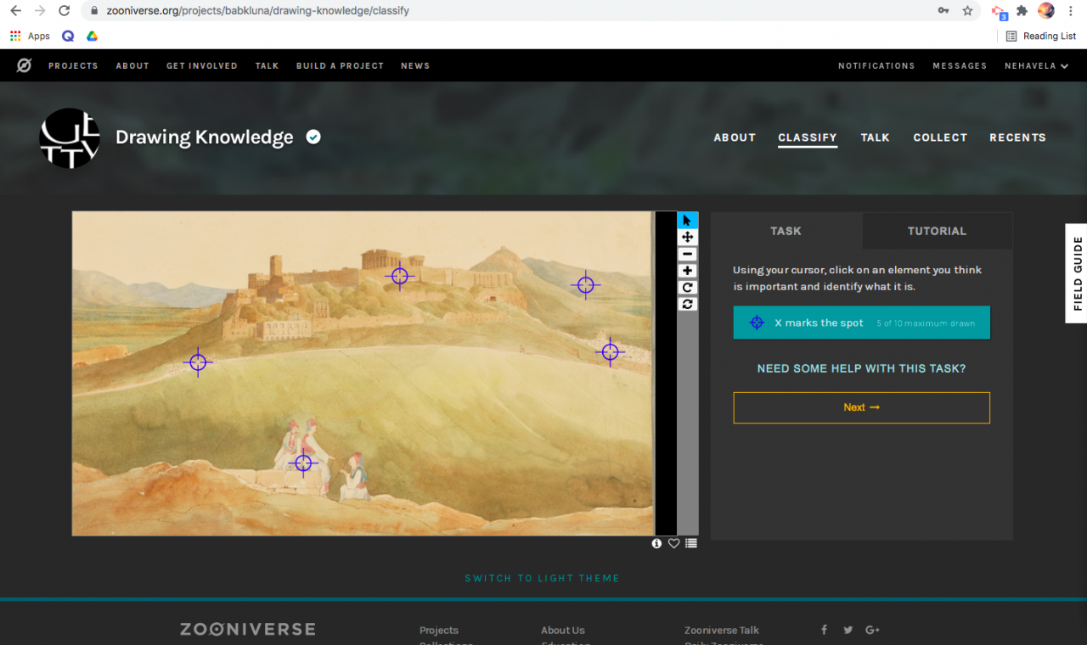Viewport: 1087px width, 645px height.
Task: Click the Drawing Knowledge title
Action: click(204, 137)
